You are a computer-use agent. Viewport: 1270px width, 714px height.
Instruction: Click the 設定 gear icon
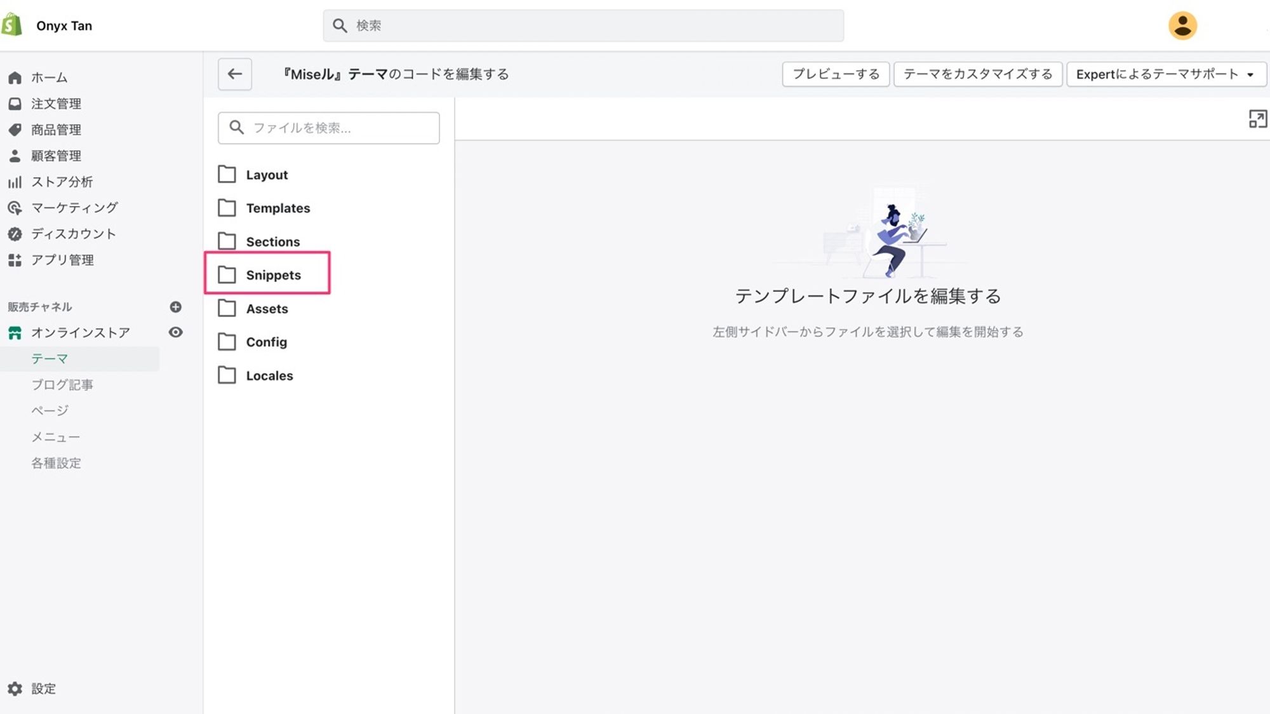point(15,689)
